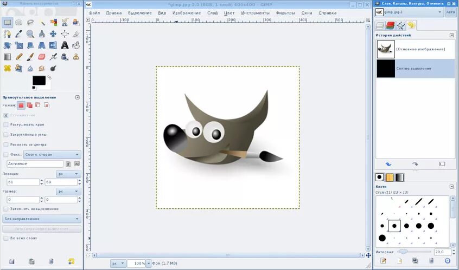Viewport: 459px width, 270px height.
Task: Choose Add to selection mode button
Action: (29, 106)
